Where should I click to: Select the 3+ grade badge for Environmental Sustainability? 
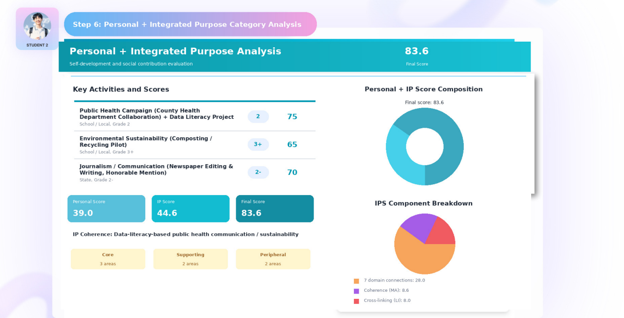coord(258,145)
